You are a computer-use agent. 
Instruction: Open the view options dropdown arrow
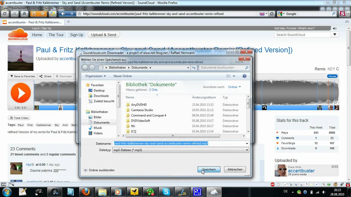pyautogui.click(x=234, y=76)
